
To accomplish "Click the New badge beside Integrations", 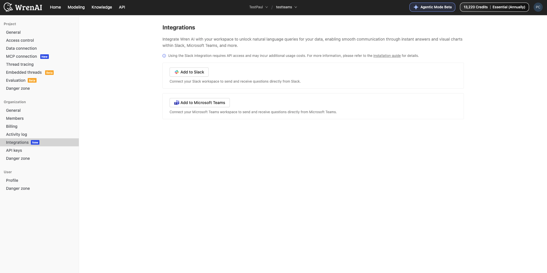I will click(x=35, y=142).
